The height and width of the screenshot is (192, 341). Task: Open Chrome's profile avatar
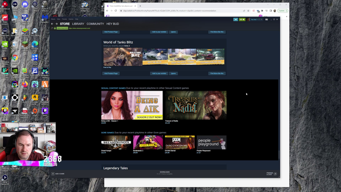pyautogui.click(x=275, y=11)
